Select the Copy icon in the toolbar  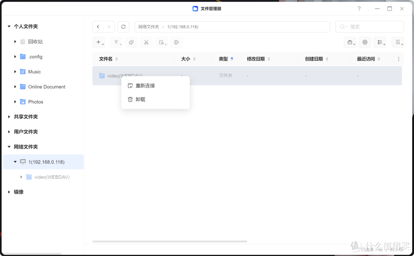131,42
